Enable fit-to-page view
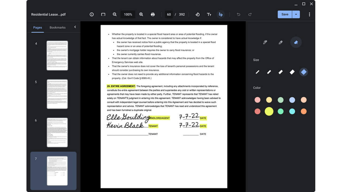Viewport: 342px width, 192px height. [103, 14]
